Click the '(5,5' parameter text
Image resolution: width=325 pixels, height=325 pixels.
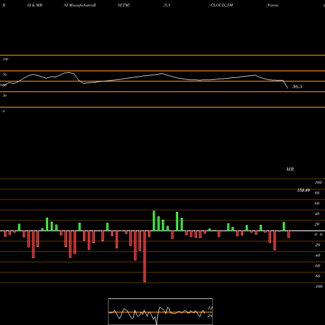[167, 5]
